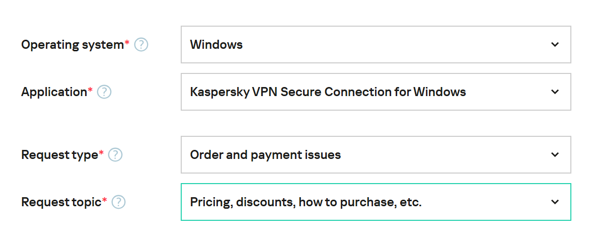The width and height of the screenshot is (593, 251).
Task: Expand the Windows dropdown chevron
Action: pyautogui.click(x=555, y=45)
